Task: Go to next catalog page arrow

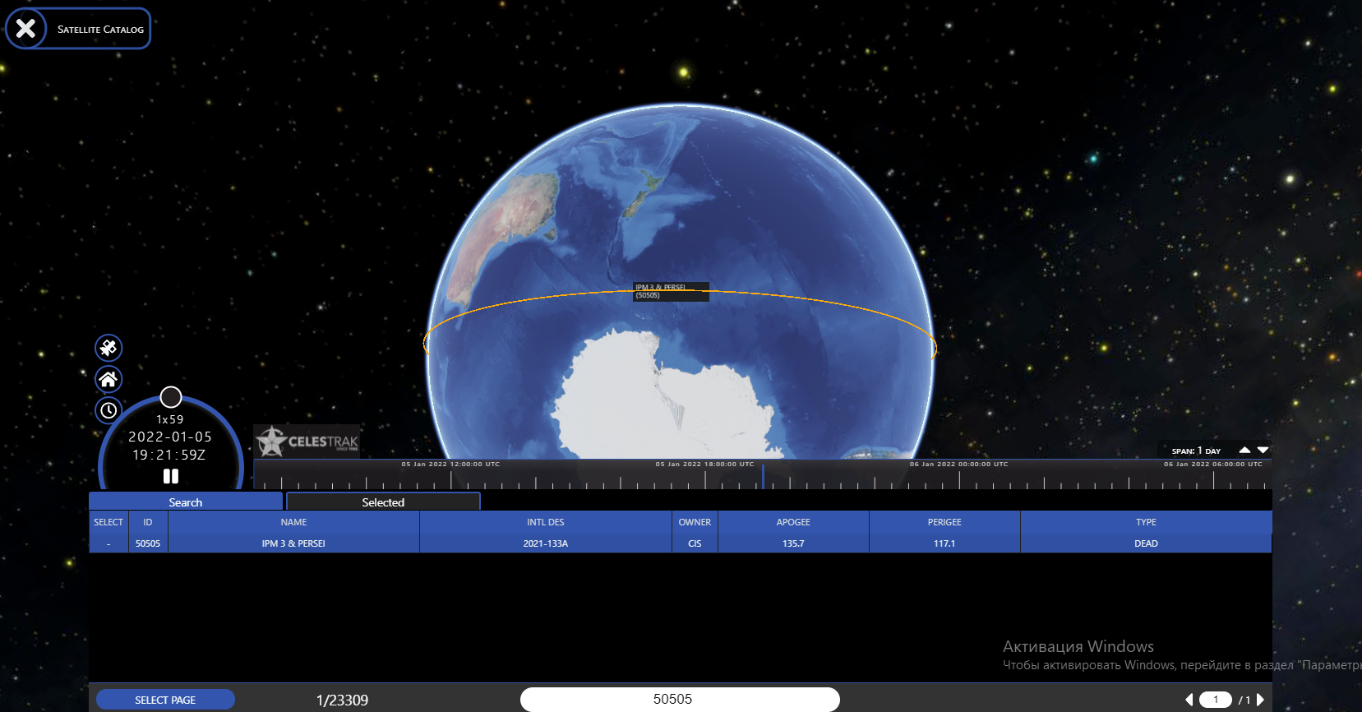Action: pyautogui.click(x=1260, y=700)
